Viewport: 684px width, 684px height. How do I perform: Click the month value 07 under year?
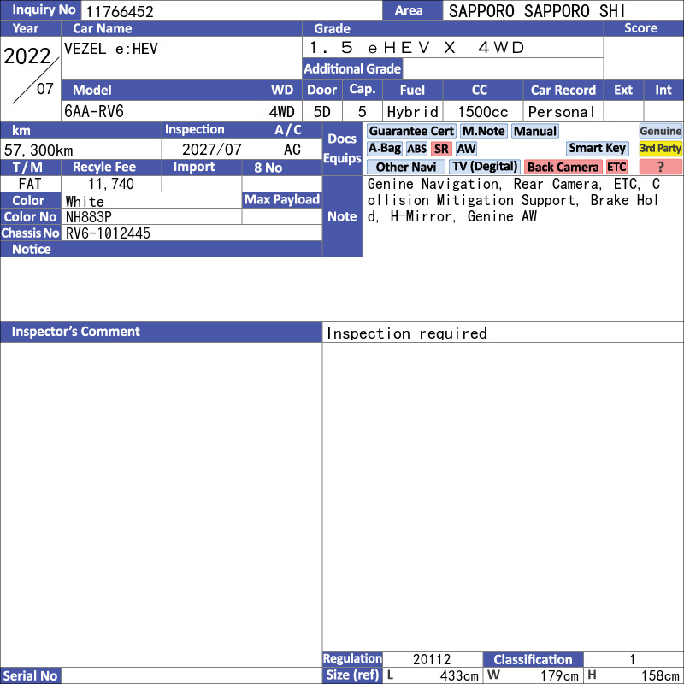coord(45,89)
